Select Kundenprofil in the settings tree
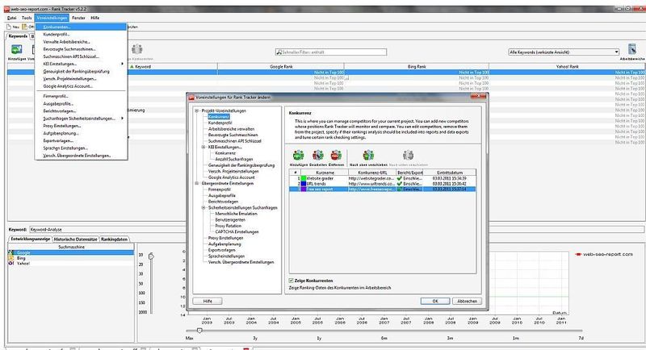Image resolution: width=646 pixels, height=350 pixels. click(220, 123)
